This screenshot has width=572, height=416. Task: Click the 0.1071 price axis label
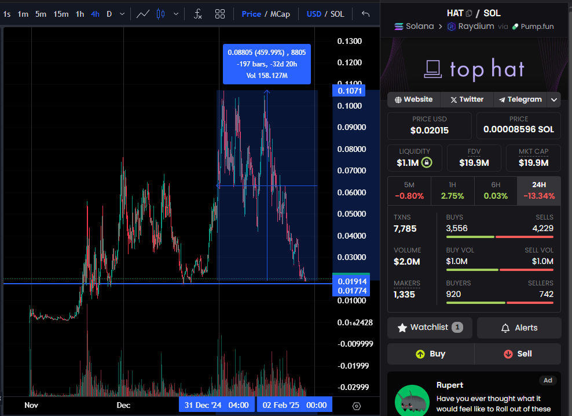point(350,91)
